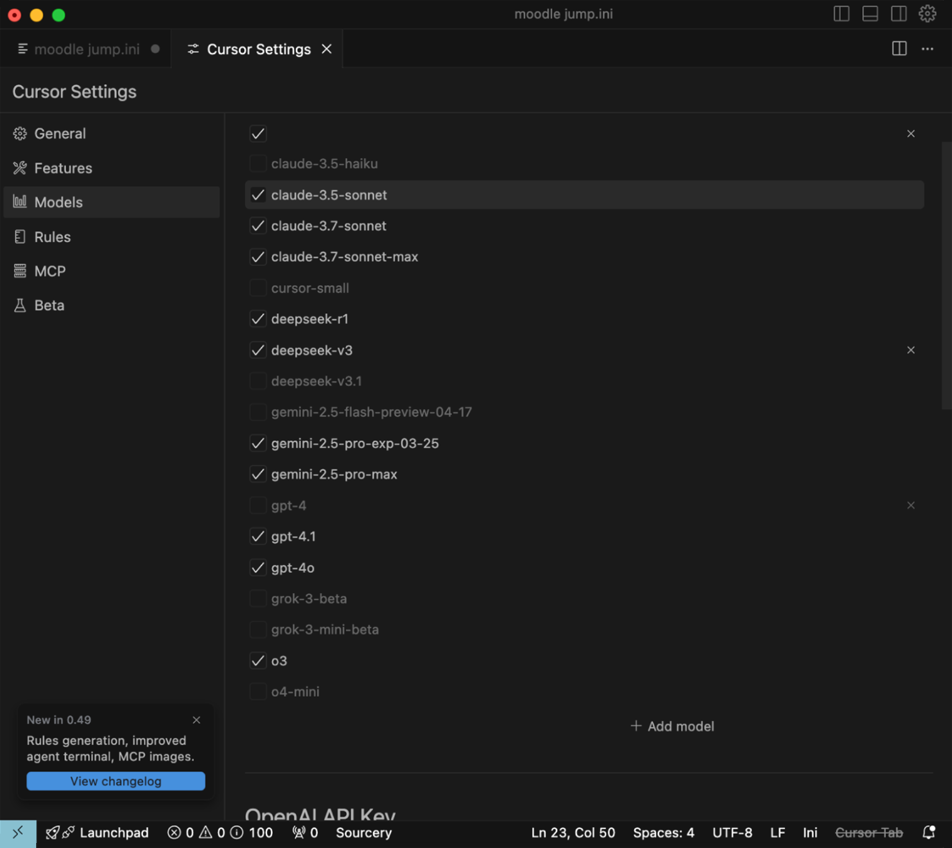Click the Models bar-chart icon
This screenshot has height=848, width=952.
coord(20,202)
